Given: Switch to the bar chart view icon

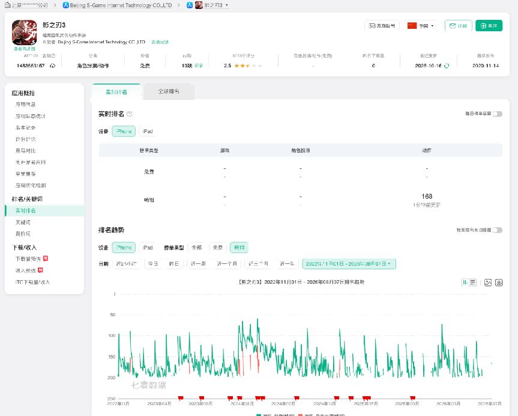Looking at the screenshot, I should point(465,283).
